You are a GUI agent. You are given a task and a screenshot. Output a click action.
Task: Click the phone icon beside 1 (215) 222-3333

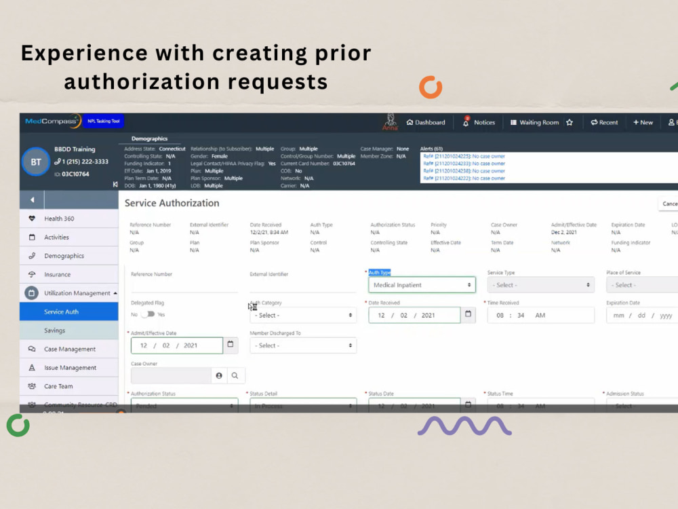pyautogui.click(x=58, y=162)
